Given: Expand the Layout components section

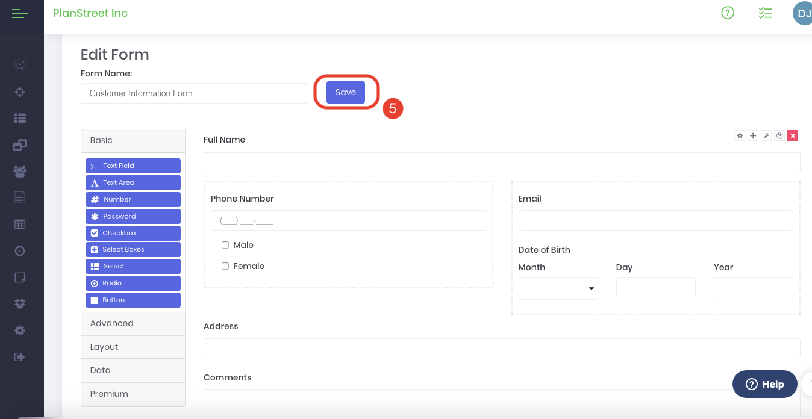Looking at the screenshot, I should (133, 347).
